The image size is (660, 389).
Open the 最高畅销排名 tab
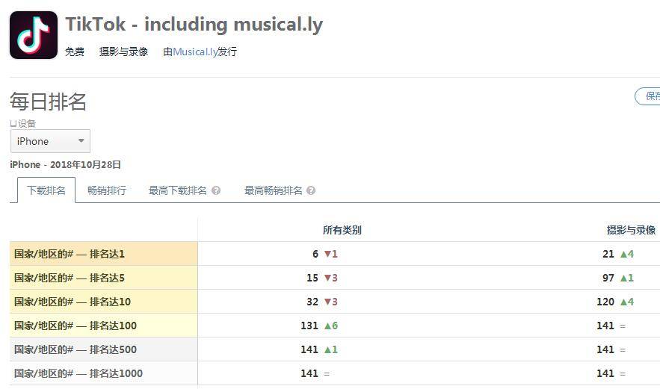(x=274, y=190)
